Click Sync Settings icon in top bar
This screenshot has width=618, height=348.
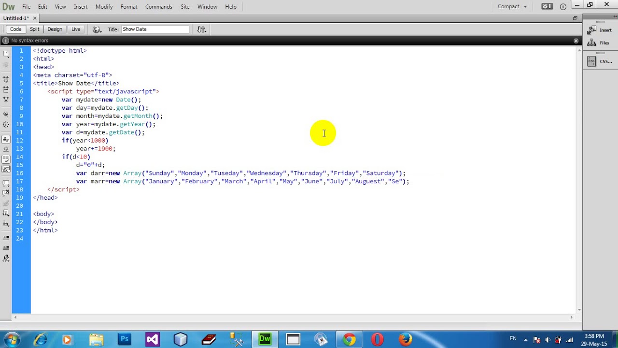[547, 6]
